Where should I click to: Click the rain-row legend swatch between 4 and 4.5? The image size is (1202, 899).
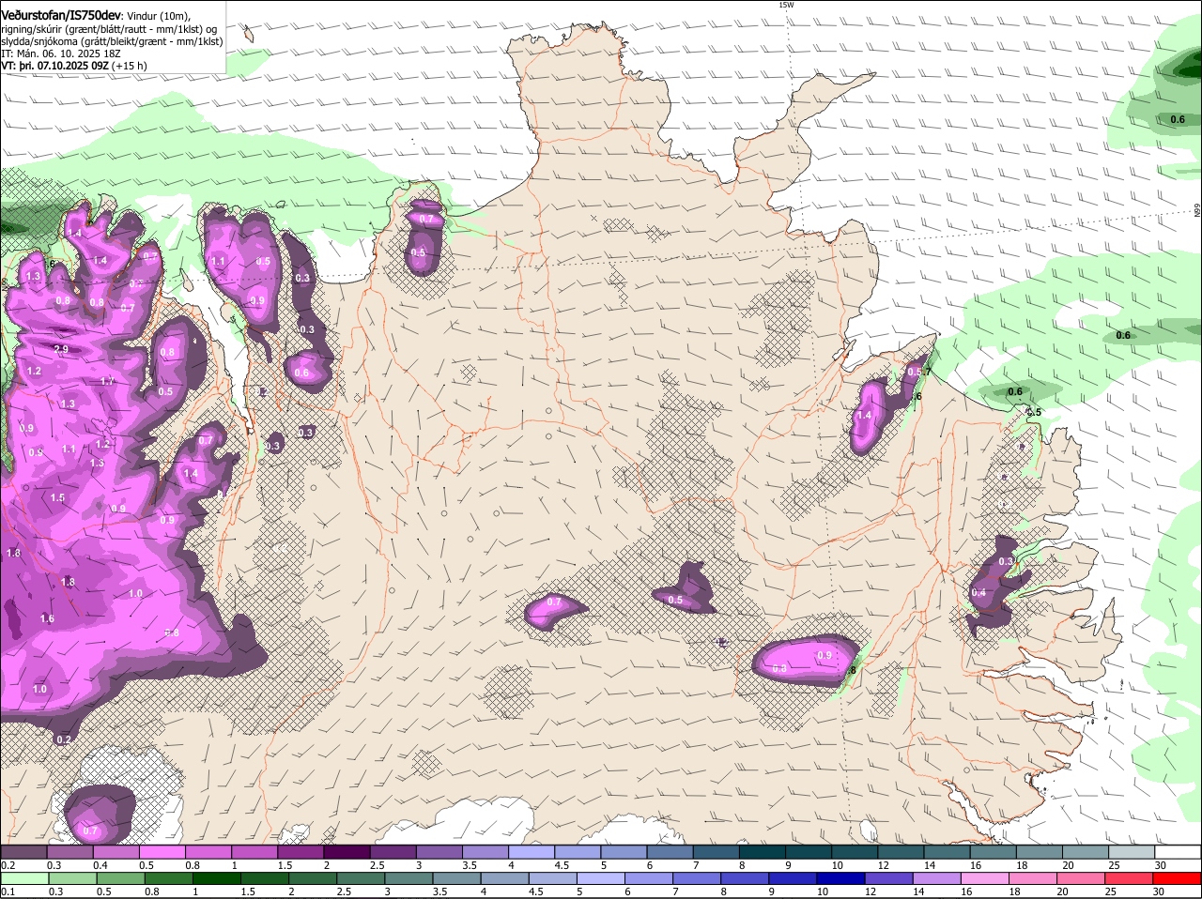coord(506,878)
